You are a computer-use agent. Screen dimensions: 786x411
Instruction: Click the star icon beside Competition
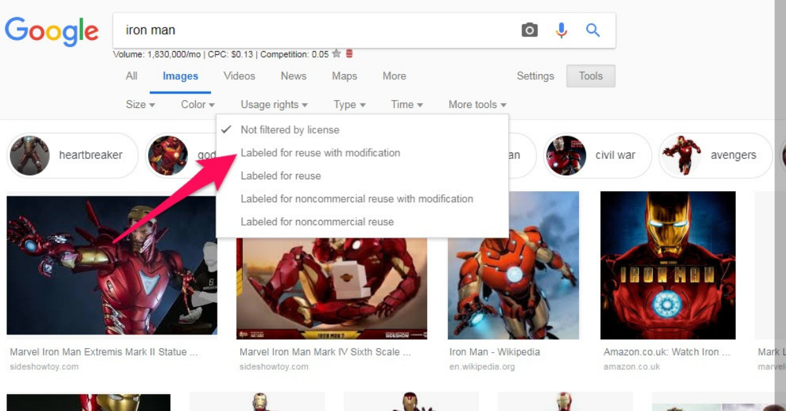click(x=337, y=54)
